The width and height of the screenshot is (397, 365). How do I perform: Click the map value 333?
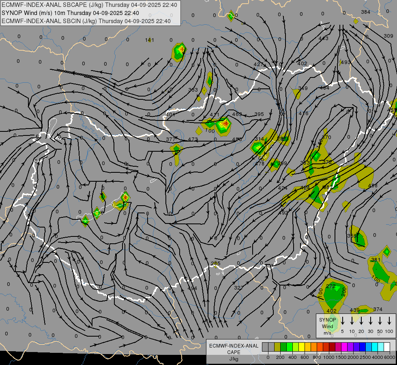click(193, 90)
